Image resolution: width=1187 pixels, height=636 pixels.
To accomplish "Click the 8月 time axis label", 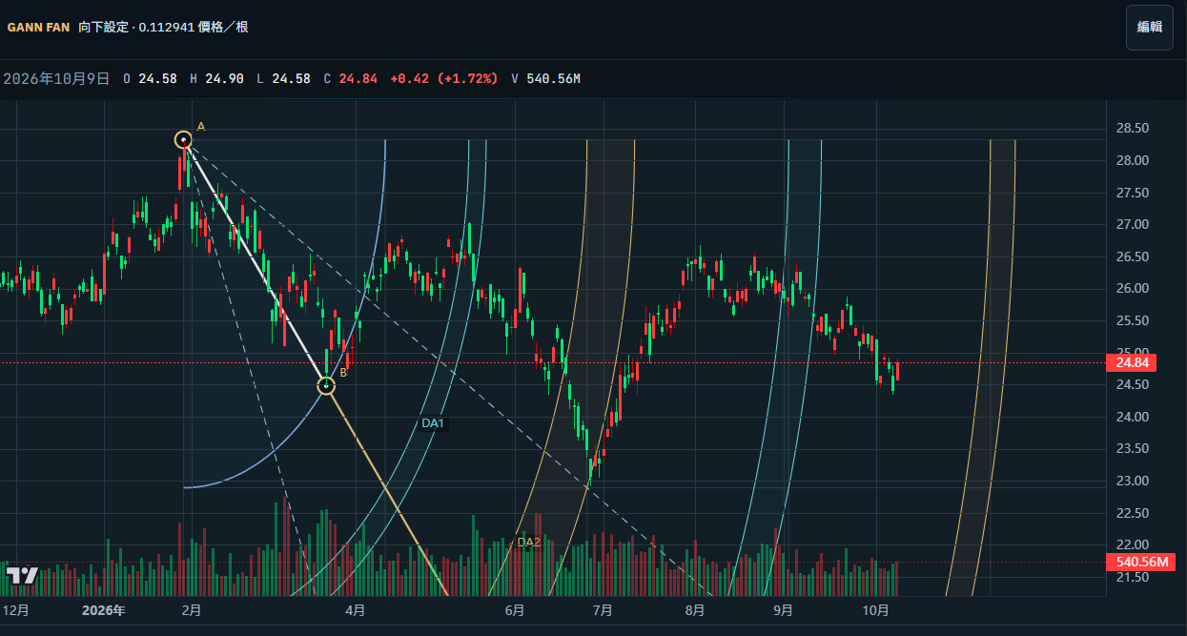I will [x=695, y=609].
